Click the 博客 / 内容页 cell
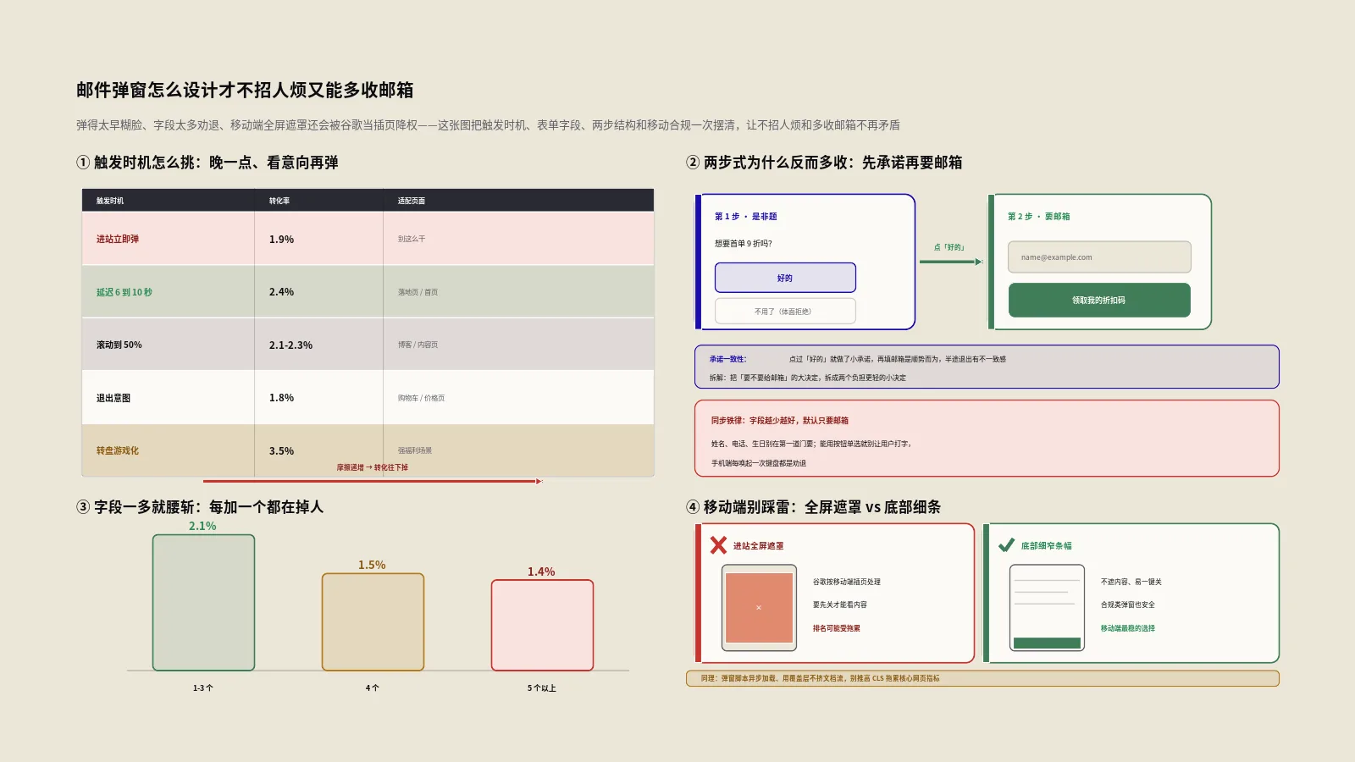The height and width of the screenshot is (762, 1355). (418, 345)
